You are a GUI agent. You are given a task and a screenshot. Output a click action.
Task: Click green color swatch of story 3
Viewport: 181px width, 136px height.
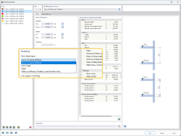[x=3, y=16]
